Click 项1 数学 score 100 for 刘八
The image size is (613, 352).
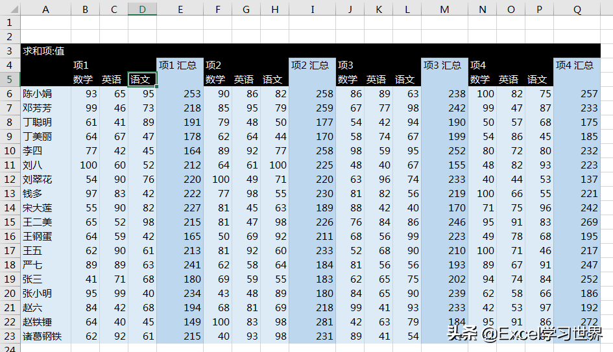pyautogui.click(x=85, y=165)
